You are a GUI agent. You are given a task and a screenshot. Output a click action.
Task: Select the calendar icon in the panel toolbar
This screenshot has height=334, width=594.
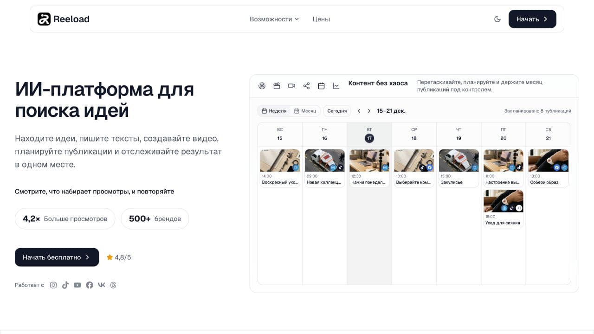click(x=321, y=86)
